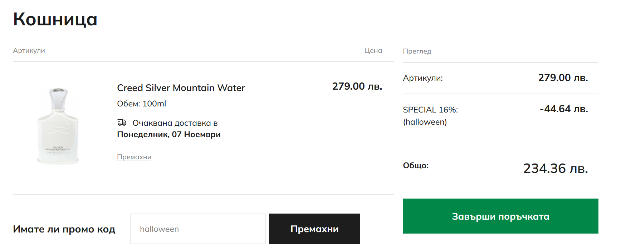This screenshot has height=250, width=626.
Task: Click the Кошница page heading
Action: tap(55, 19)
